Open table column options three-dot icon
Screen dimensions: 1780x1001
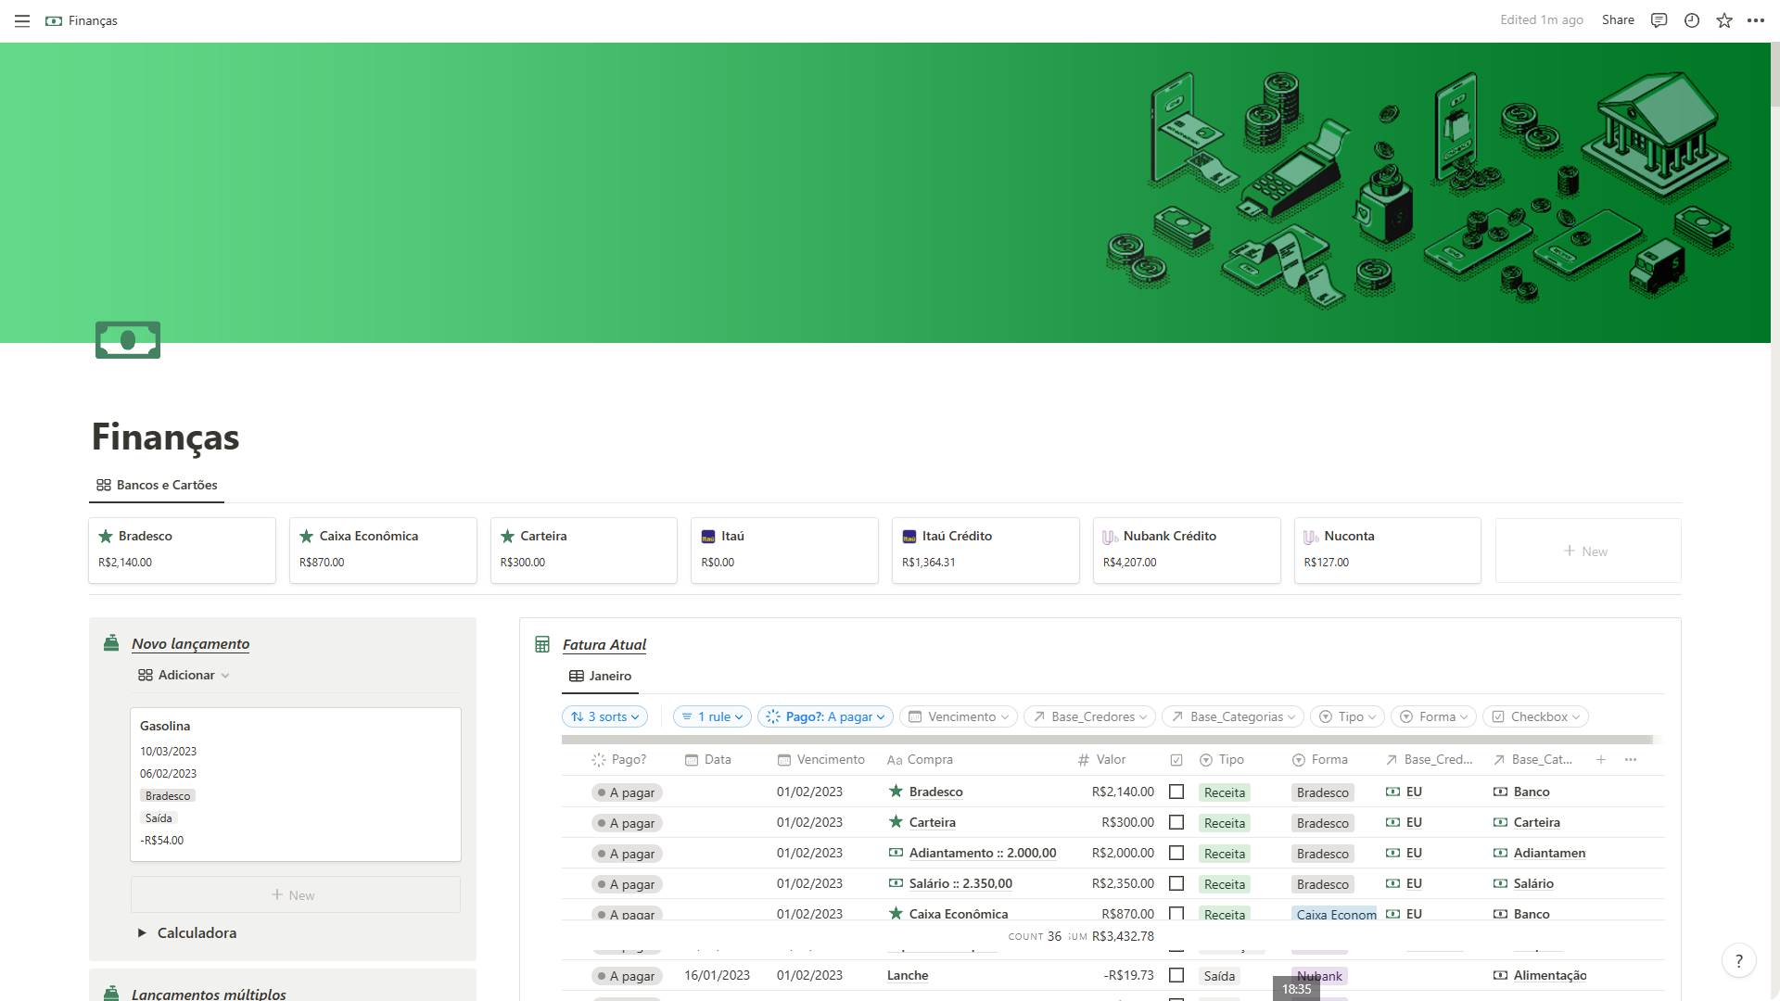point(1631,759)
